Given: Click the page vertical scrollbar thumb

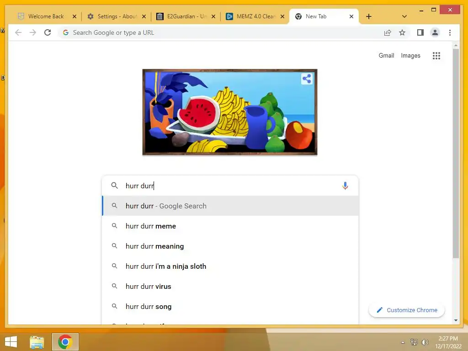Looking at the screenshot, I should pos(456,154).
